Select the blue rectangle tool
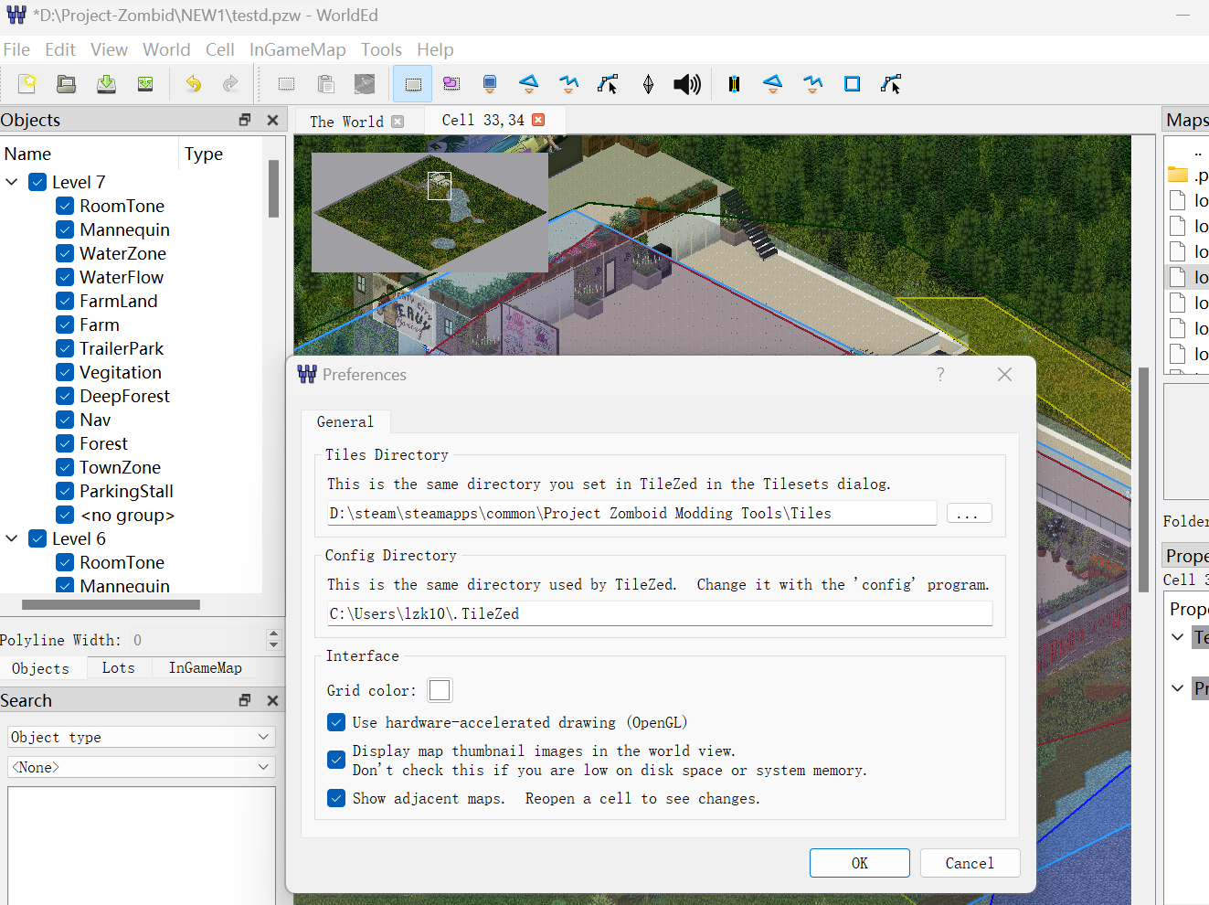The width and height of the screenshot is (1209, 905). (852, 84)
